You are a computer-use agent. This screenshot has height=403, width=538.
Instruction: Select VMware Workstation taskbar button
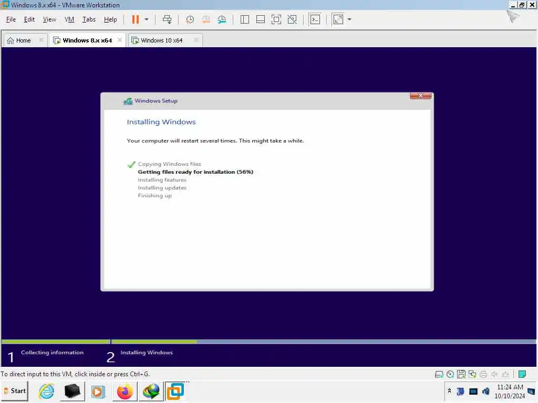pos(175,391)
